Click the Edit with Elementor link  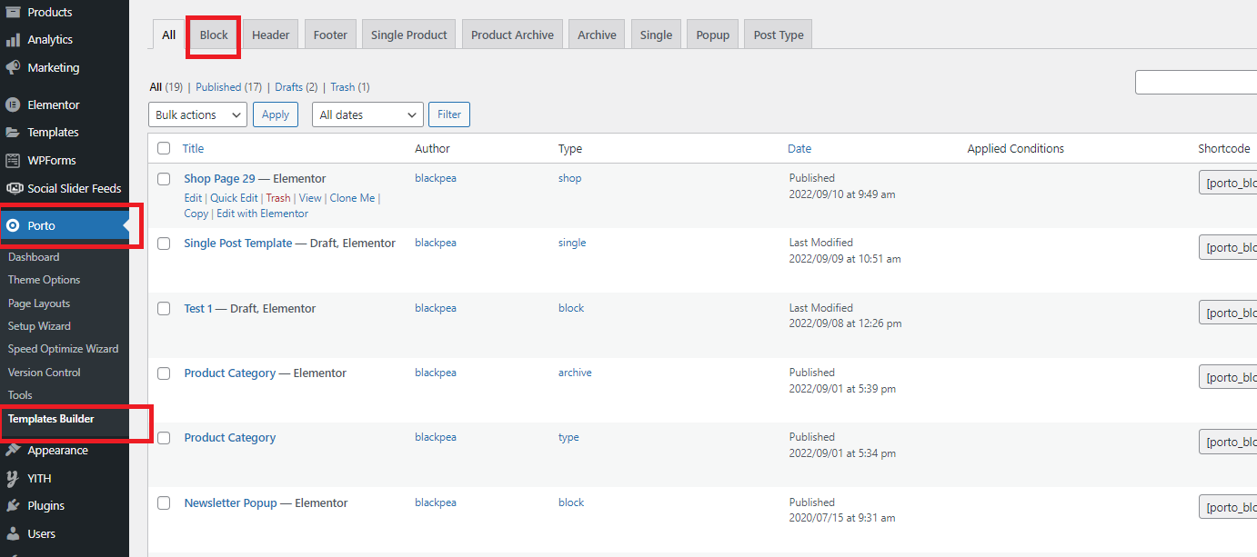click(x=262, y=214)
